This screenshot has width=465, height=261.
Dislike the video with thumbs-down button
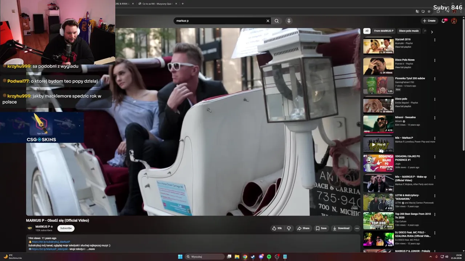tap(289, 228)
